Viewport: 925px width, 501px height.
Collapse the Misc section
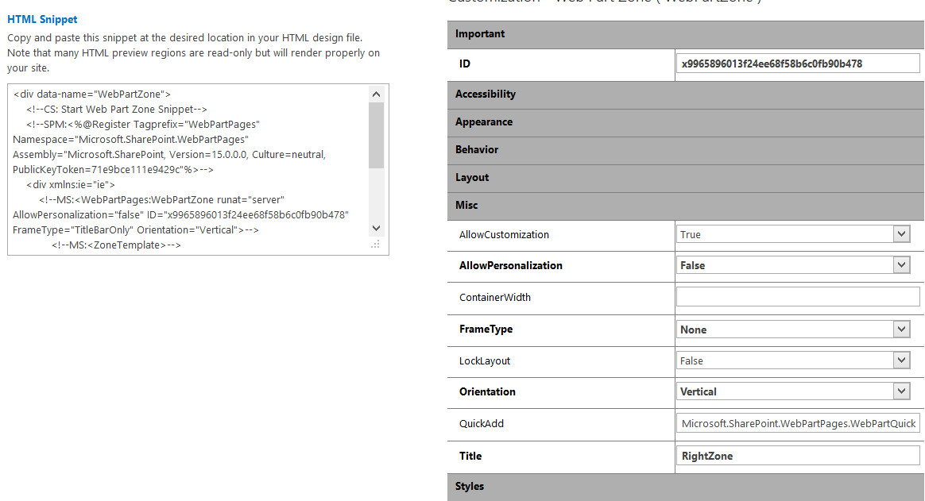[x=683, y=205]
